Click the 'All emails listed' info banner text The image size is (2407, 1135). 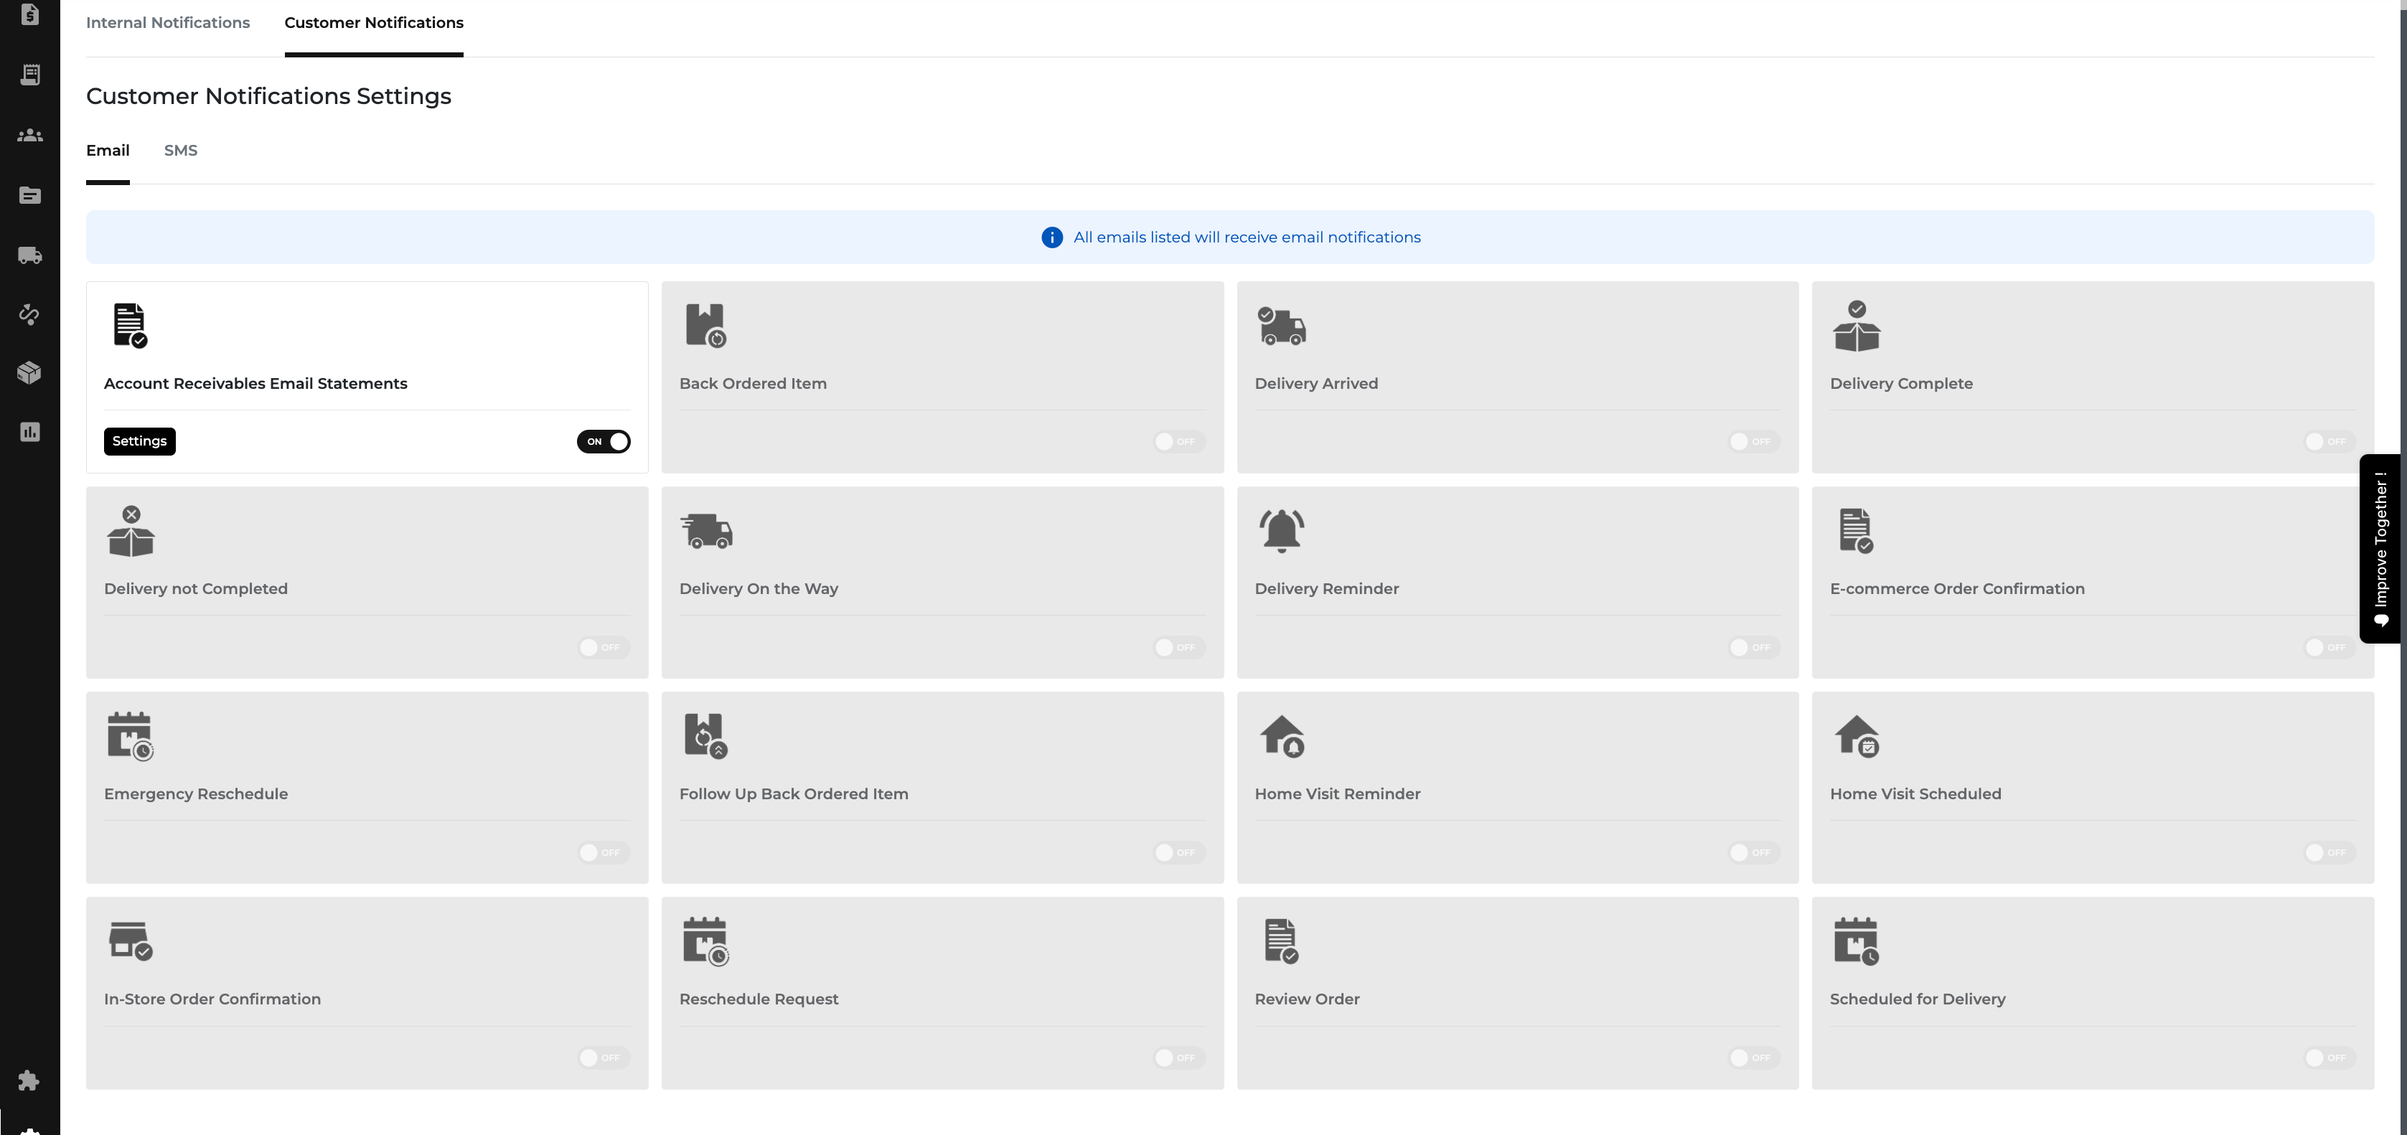(x=1247, y=237)
